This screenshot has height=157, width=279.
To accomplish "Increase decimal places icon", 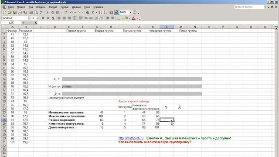I will tap(96, 18).
